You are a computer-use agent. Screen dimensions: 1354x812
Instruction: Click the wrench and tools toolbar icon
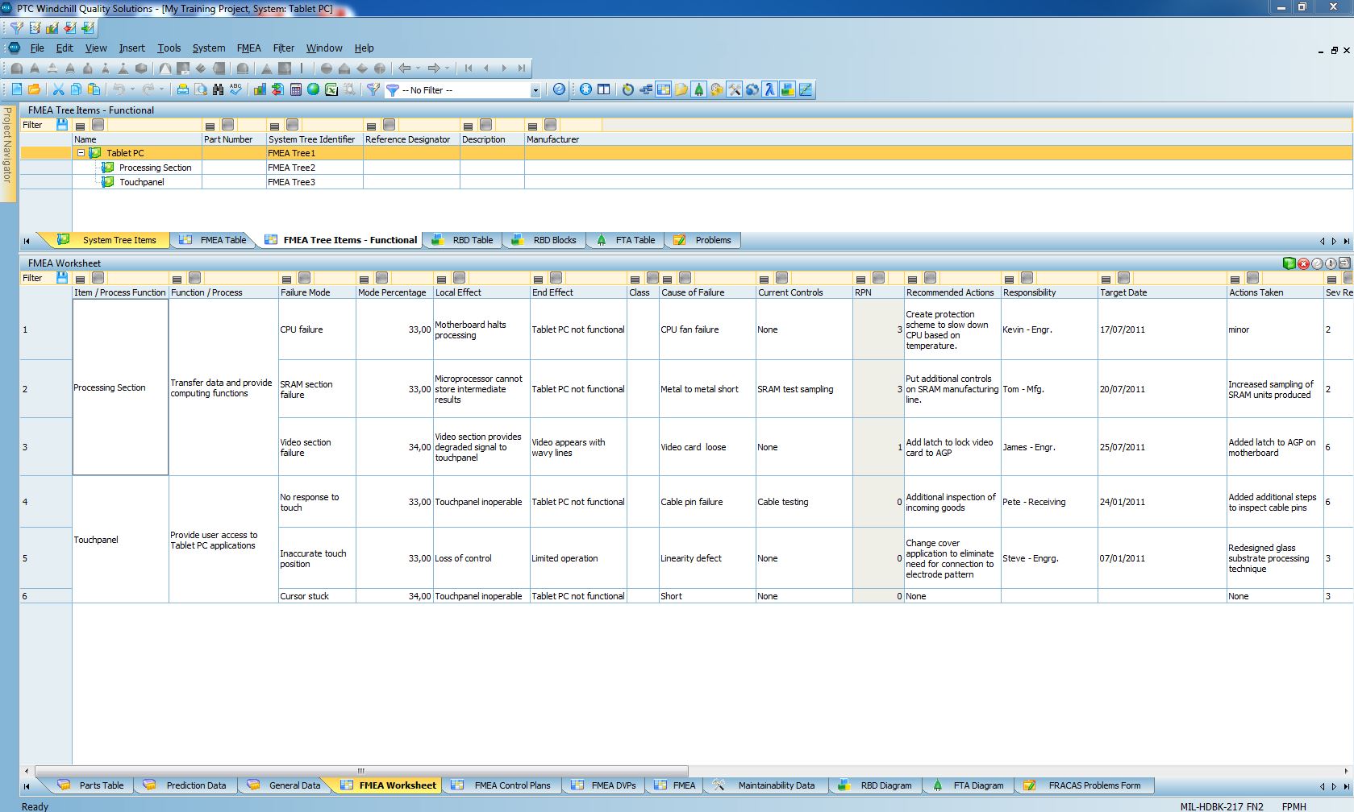(734, 89)
